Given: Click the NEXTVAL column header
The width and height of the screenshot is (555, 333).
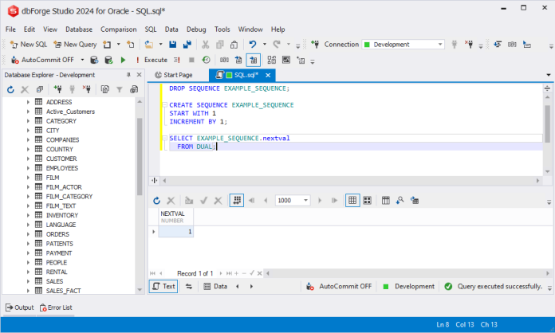Looking at the screenshot, I should pyautogui.click(x=176, y=217).
